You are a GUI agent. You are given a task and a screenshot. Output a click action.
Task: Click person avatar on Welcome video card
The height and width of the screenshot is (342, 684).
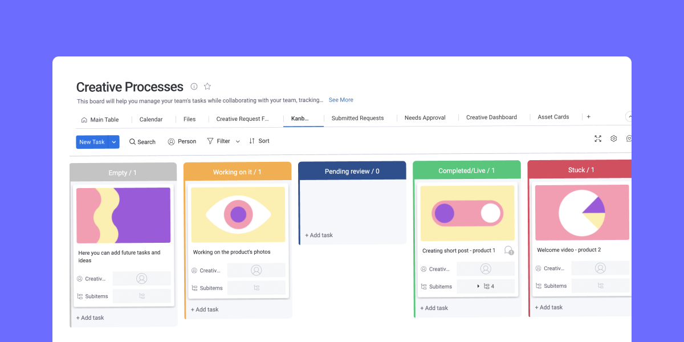click(x=600, y=268)
